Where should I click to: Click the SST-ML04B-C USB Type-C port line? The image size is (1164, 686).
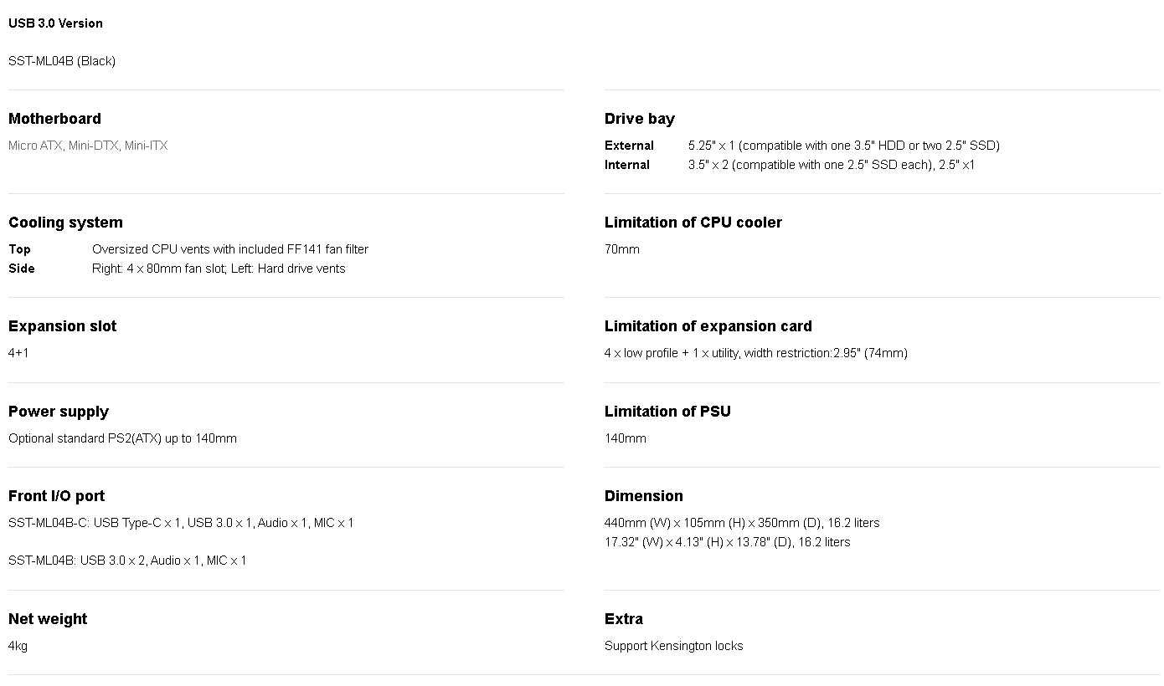(181, 523)
